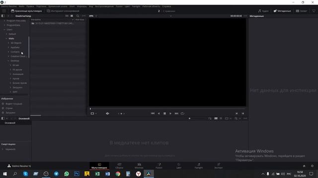This screenshot has height=178, width=318.
Task: Open the Fusion menu in menu bar
Action: click(119, 6)
